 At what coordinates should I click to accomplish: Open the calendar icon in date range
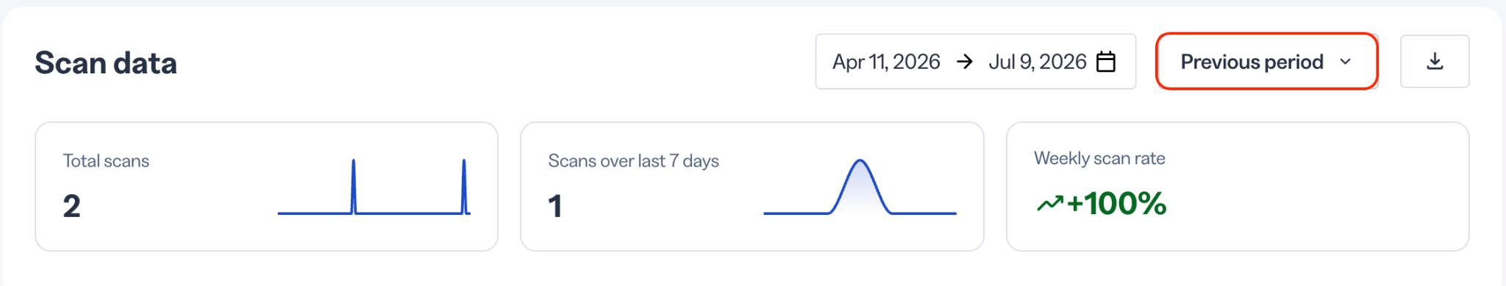pos(1105,62)
